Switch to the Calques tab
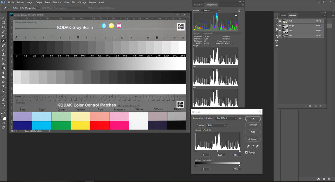 point(283,16)
